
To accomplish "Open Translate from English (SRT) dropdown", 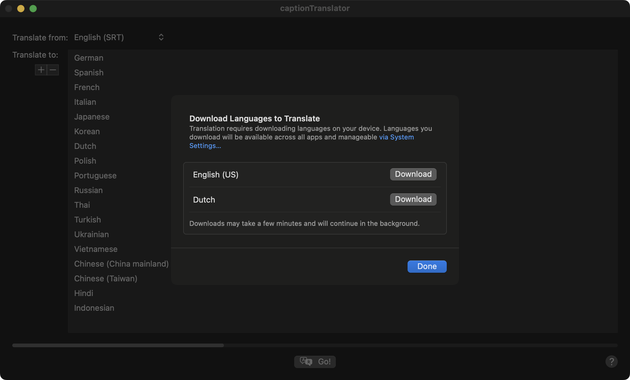I will (x=120, y=37).
